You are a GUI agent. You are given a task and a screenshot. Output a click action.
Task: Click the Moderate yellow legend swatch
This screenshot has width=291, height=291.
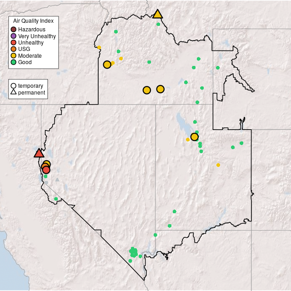pyautogui.click(x=14, y=55)
